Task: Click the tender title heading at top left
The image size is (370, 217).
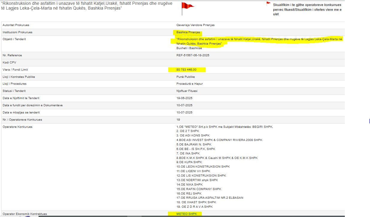Action: tap(87, 6)
